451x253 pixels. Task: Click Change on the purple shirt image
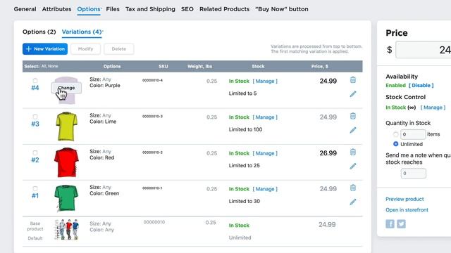pos(66,88)
